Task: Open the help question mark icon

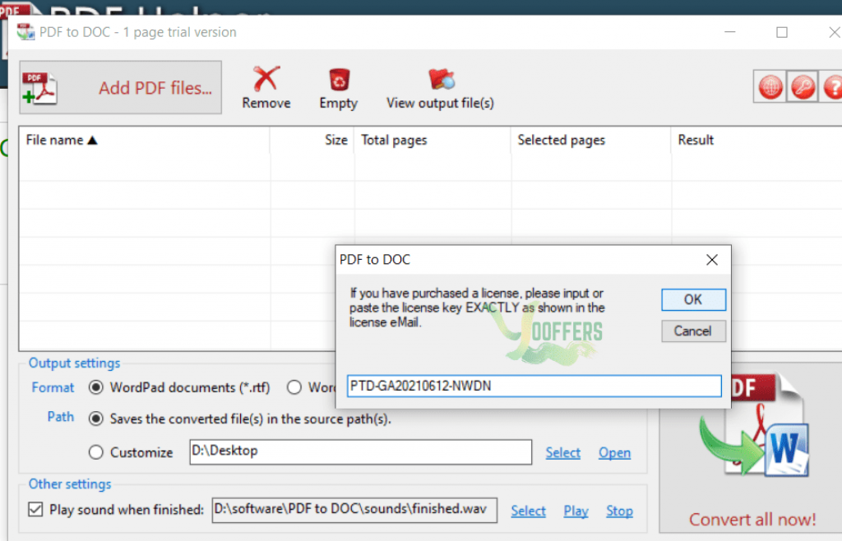Action: (x=832, y=87)
